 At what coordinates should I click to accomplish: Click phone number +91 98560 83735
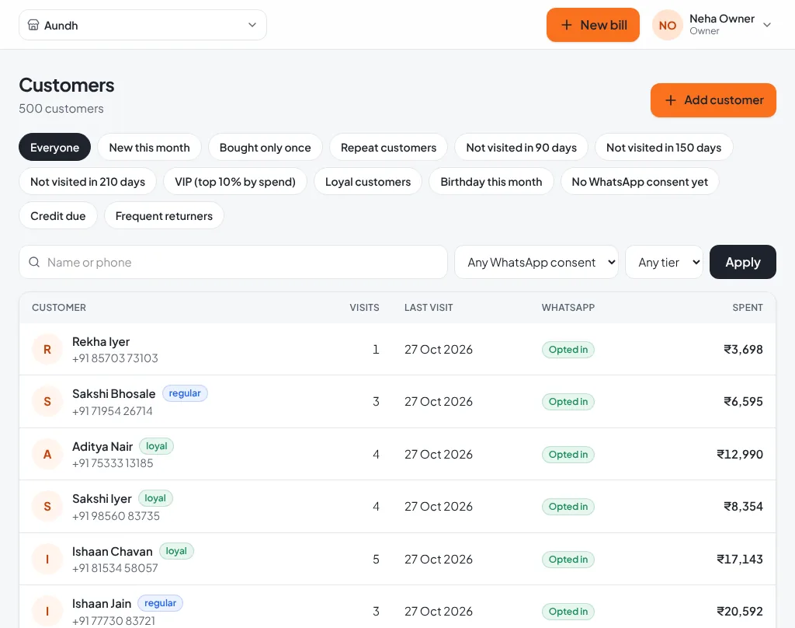click(116, 516)
